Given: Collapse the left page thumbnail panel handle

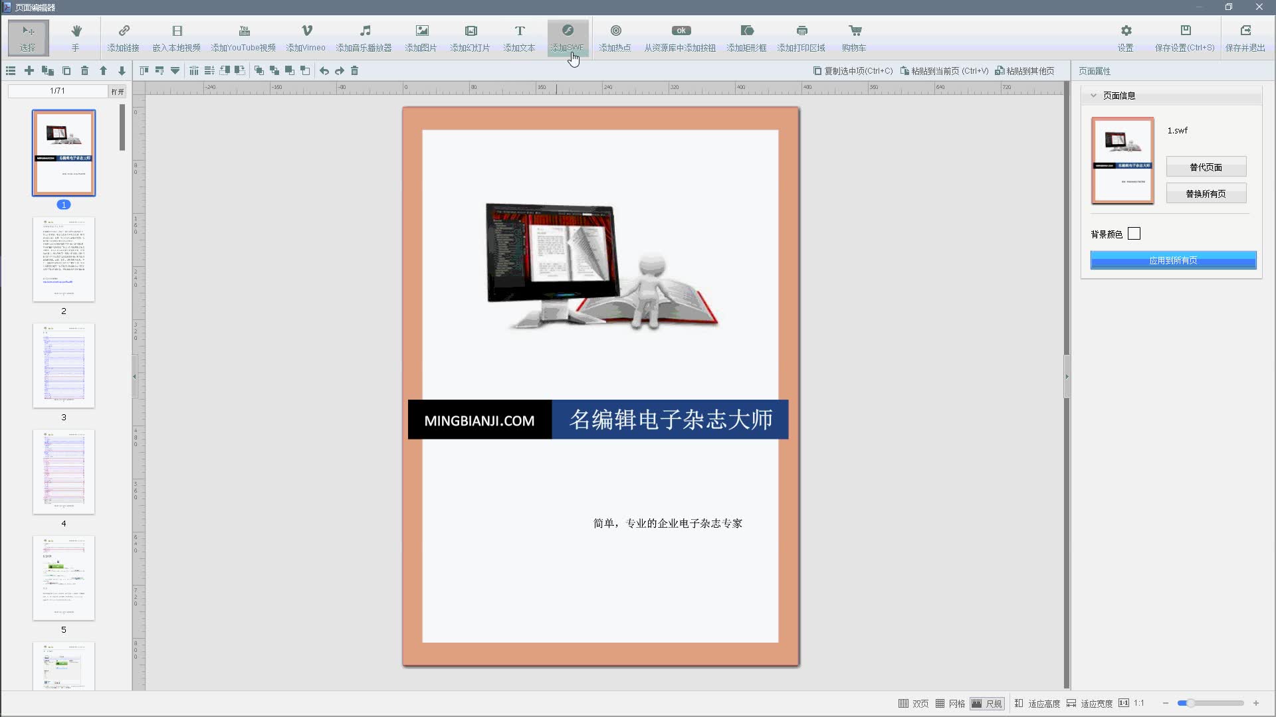Looking at the screenshot, I should (134, 376).
